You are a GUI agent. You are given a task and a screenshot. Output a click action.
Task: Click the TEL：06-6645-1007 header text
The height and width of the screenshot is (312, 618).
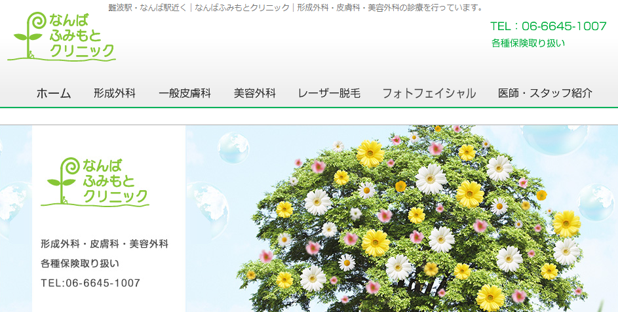click(549, 26)
